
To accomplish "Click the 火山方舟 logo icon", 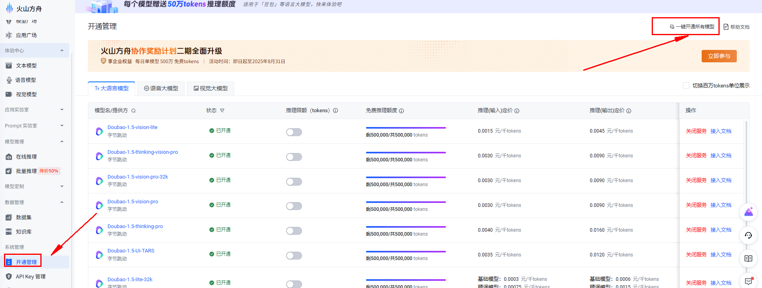I will click(x=9, y=8).
